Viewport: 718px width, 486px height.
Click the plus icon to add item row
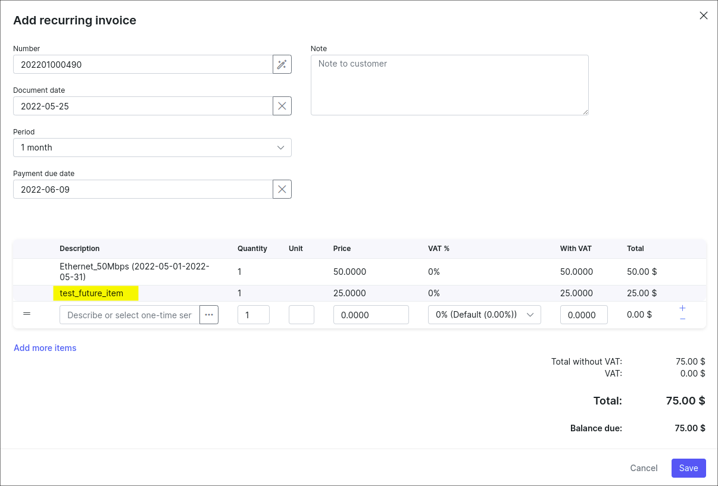pyautogui.click(x=682, y=308)
